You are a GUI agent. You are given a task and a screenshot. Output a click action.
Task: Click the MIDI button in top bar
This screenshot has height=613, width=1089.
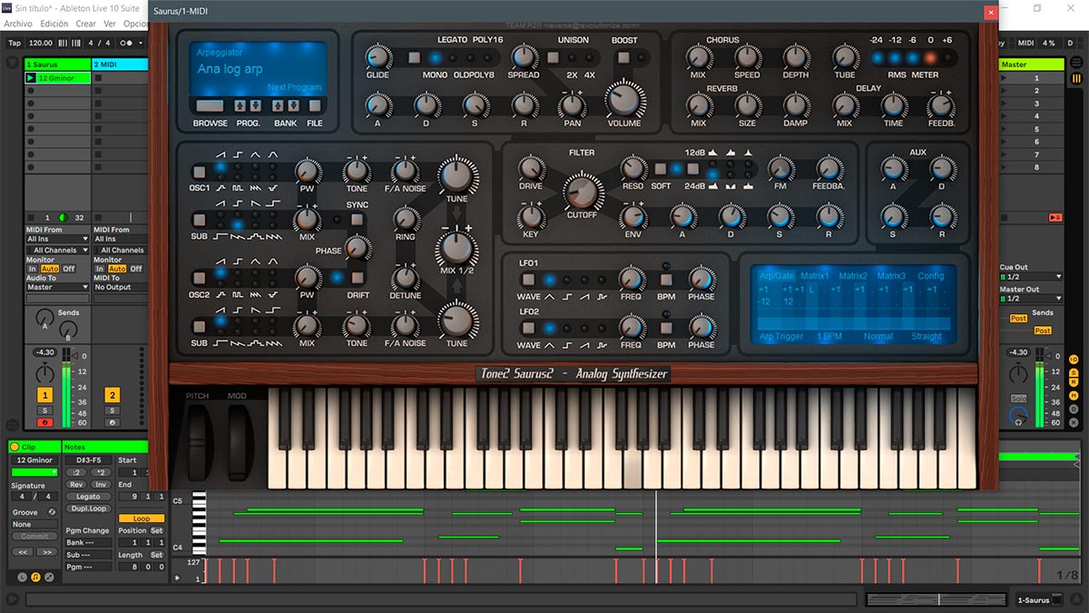[1025, 43]
